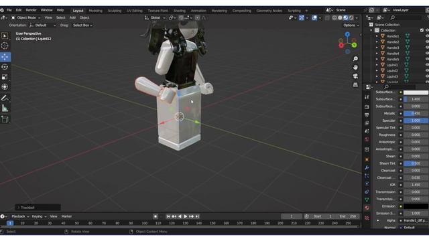
Task: Click the Z axis on navigation gizmo
Action: pyautogui.click(x=347, y=34)
